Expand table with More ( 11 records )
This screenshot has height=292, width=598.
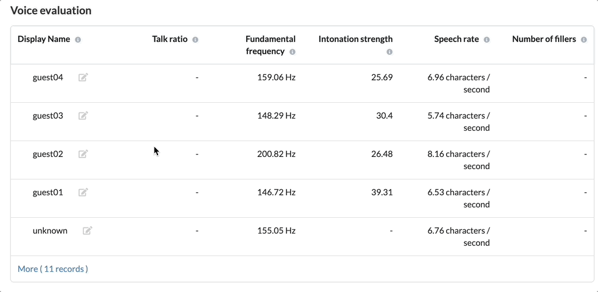pos(53,269)
